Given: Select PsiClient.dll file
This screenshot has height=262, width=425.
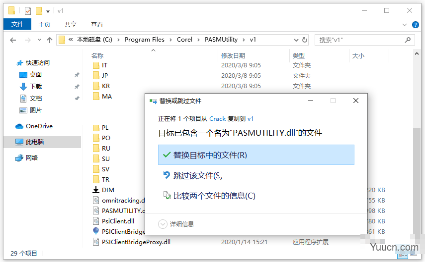Looking at the screenshot, I should (118, 221).
